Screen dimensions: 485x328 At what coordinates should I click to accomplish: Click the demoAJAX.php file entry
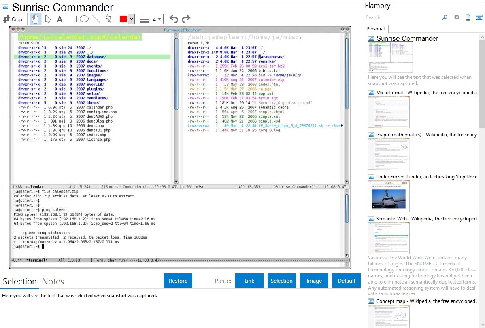100,116
